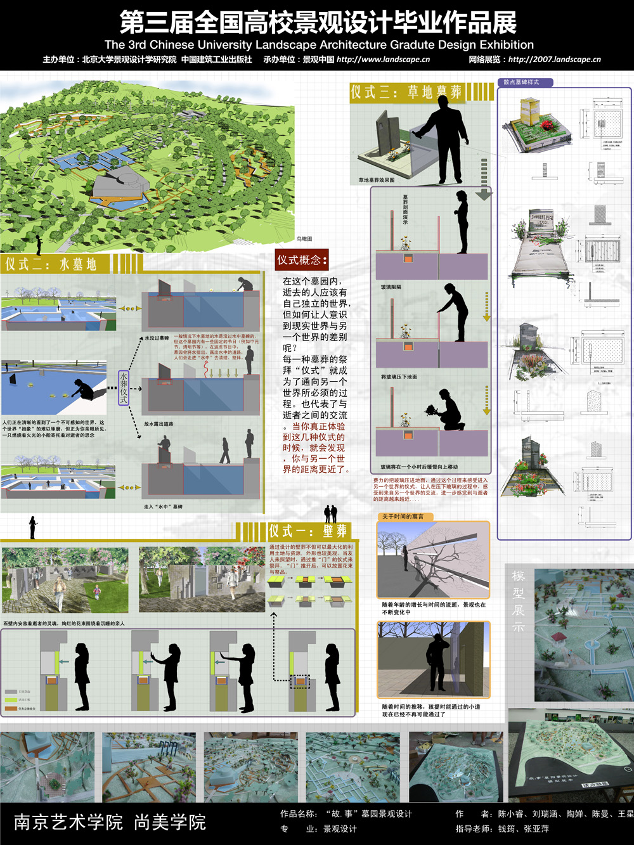
Task: Click the 玻璃阻隔 caption
Action: [x=391, y=287]
